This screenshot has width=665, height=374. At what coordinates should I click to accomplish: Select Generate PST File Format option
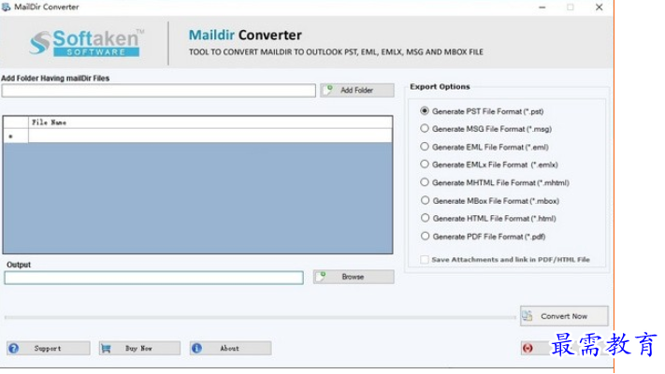pos(482,111)
